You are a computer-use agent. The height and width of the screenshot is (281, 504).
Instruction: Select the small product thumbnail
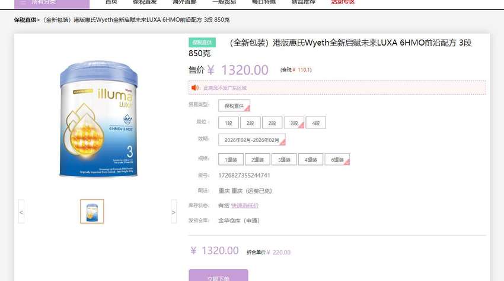pyautogui.click(x=92, y=211)
